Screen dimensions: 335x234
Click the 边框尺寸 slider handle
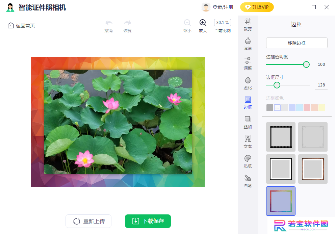(277, 85)
